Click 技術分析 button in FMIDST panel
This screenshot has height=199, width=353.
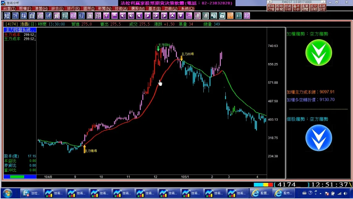click(x=288, y=8)
